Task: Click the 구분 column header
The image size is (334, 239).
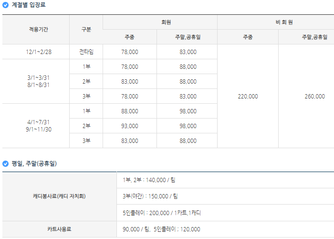Action: 86,29
